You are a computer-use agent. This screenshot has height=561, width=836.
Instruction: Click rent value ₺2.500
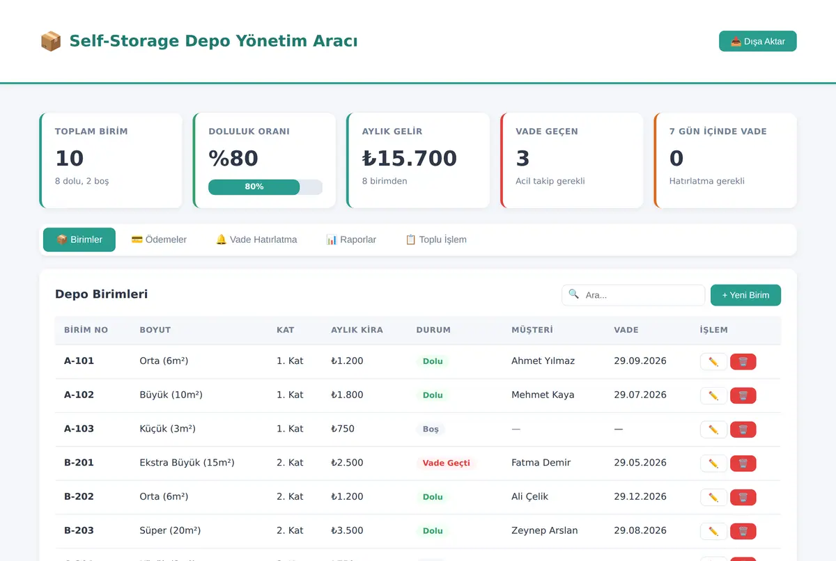(347, 462)
